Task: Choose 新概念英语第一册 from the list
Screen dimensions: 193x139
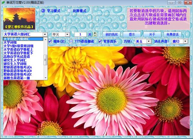Action: point(17,78)
